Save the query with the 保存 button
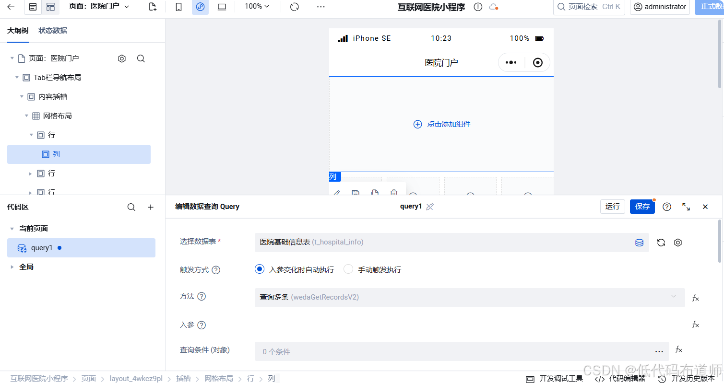This screenshot has height=383, width=724. 642,206
